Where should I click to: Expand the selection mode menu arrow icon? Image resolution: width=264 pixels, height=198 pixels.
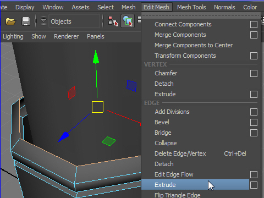point(43,21)
